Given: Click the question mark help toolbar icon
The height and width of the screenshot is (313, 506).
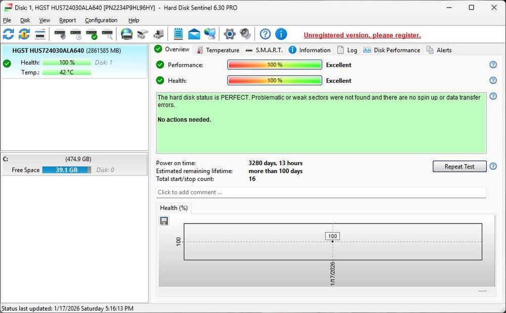Looking at the screenshot, I should point(265,34).
